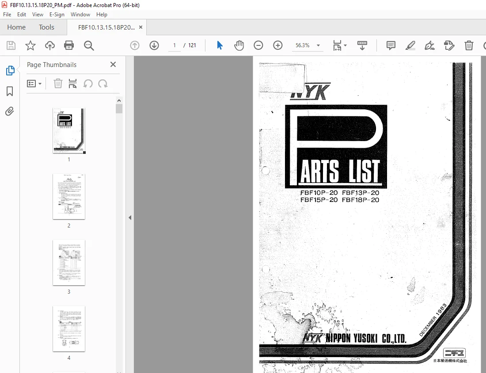Choose the Selection arrow tool

coord(220,45)
